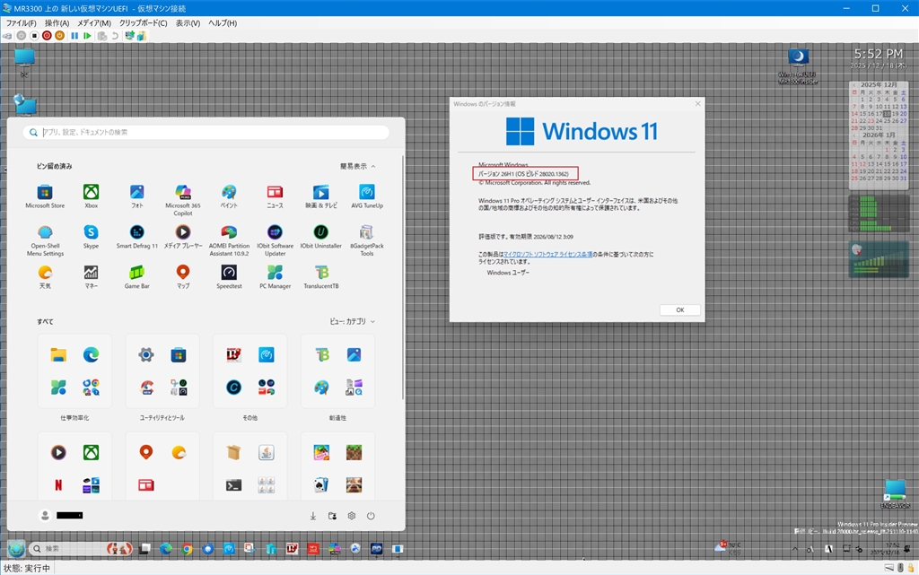
Task: Click the power icon in Start menu
Action: [371, 516]
